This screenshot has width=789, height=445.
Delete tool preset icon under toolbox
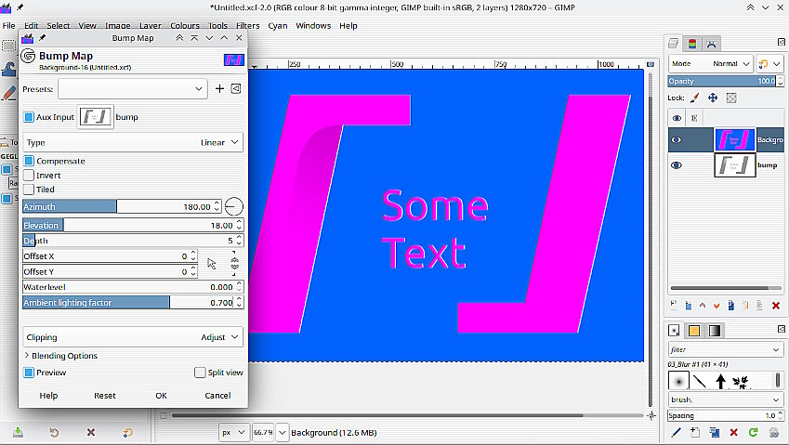pyautogui.click(x=90, y=432)
